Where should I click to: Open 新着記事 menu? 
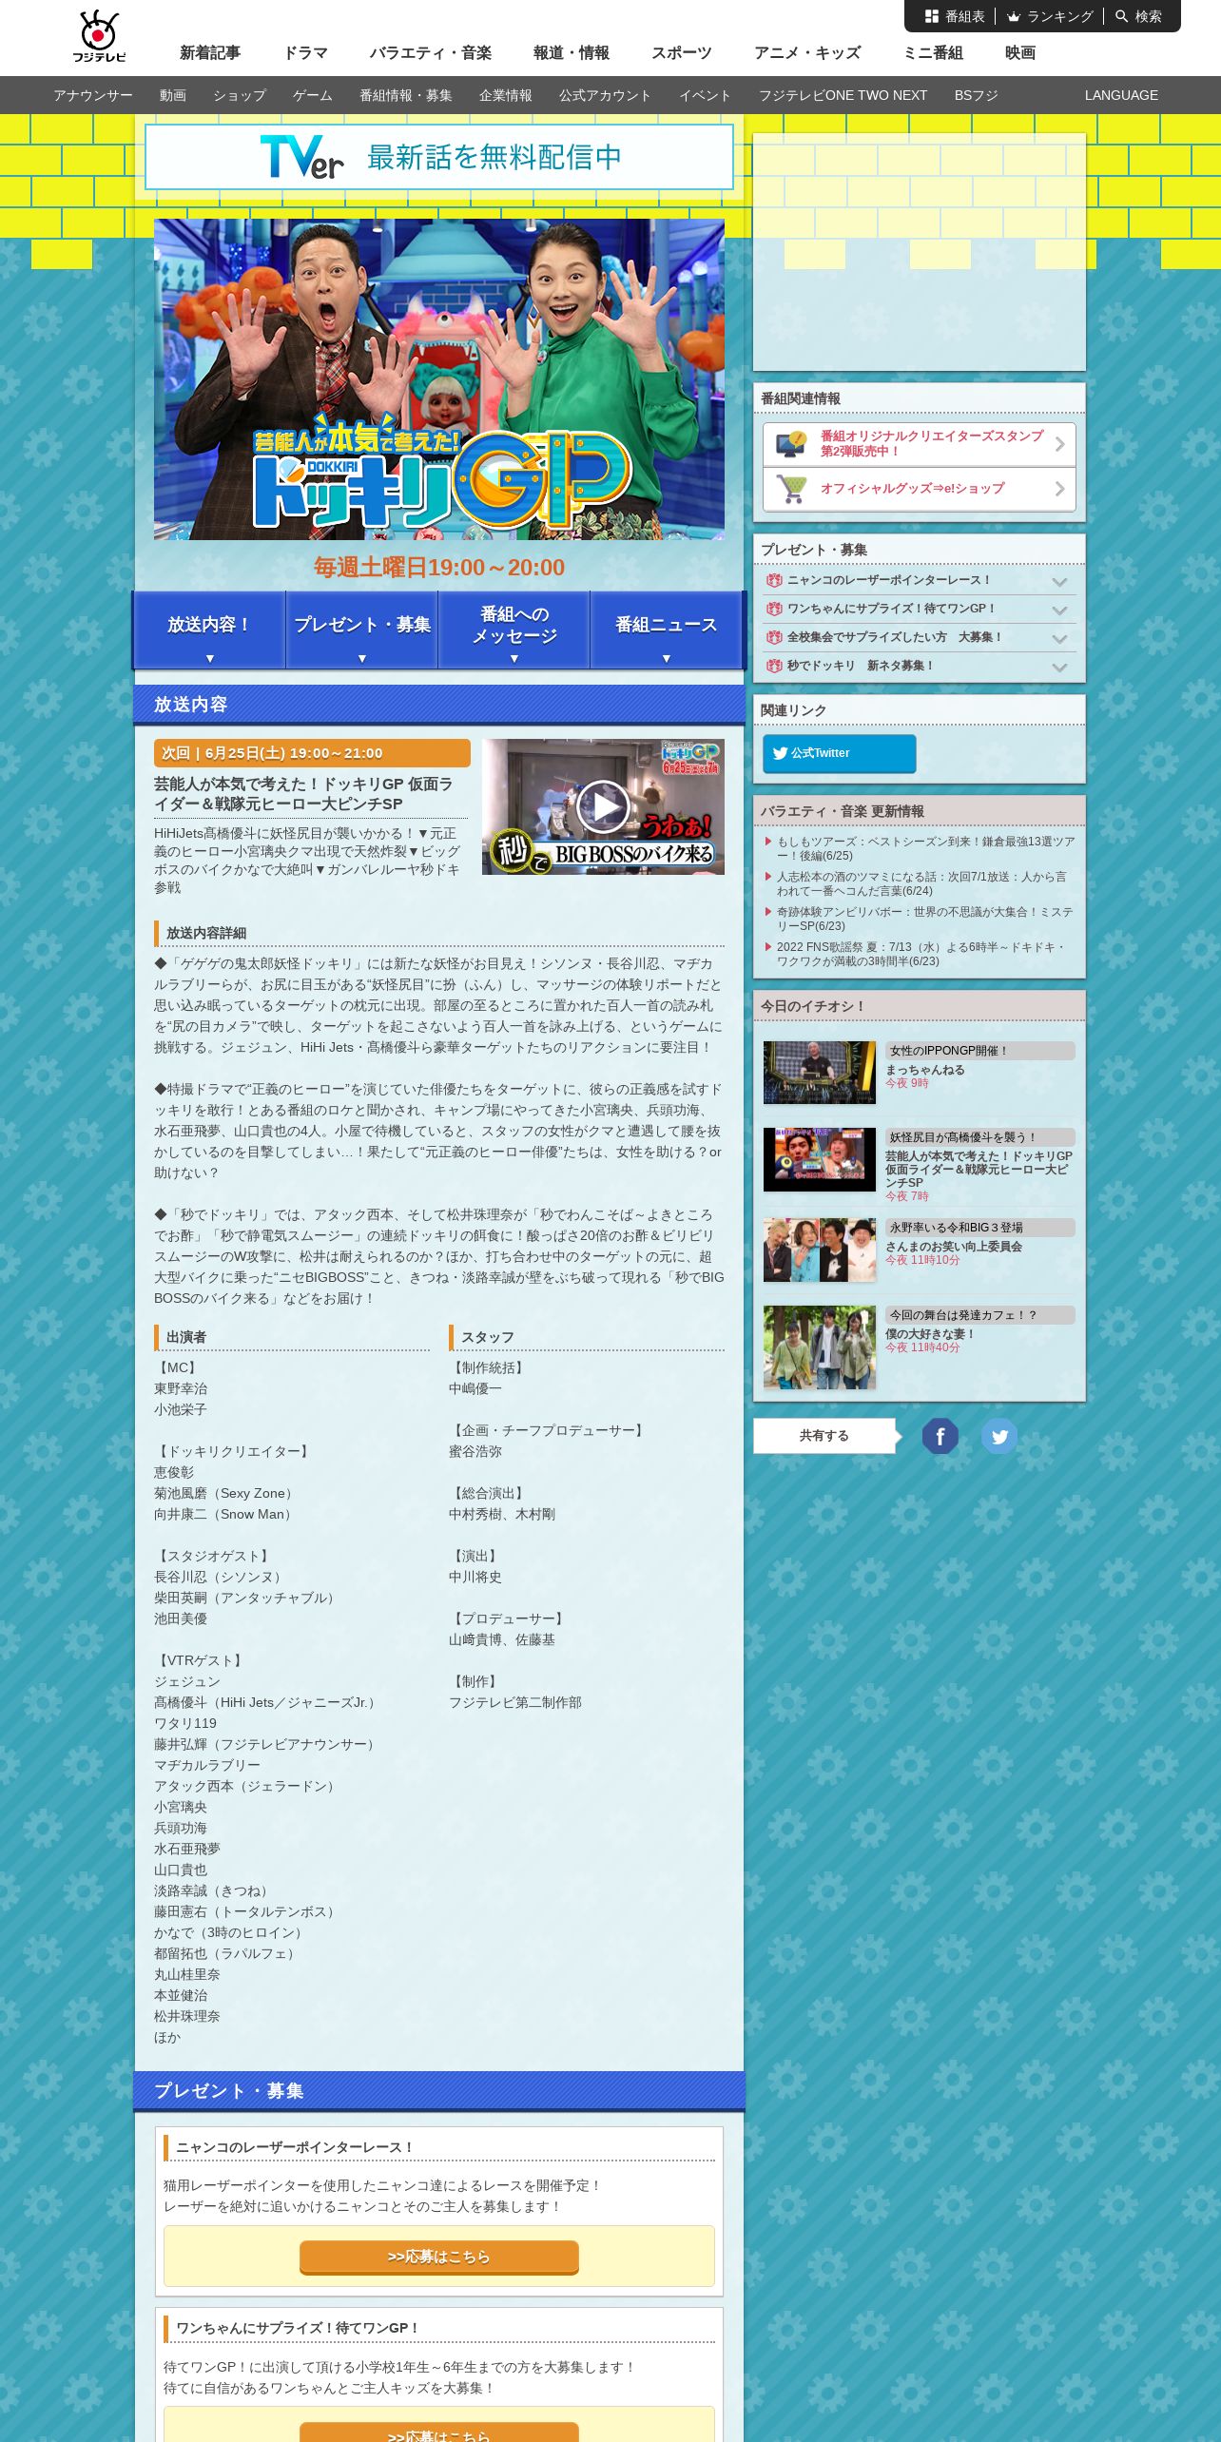[210, 52]
